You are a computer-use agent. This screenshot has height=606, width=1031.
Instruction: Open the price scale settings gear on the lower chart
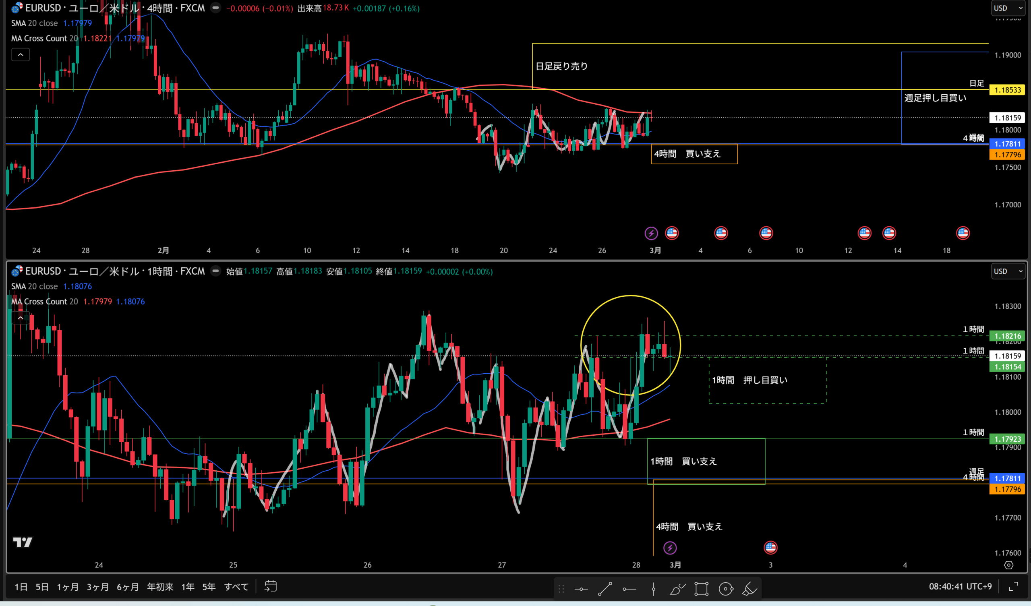1008,565
